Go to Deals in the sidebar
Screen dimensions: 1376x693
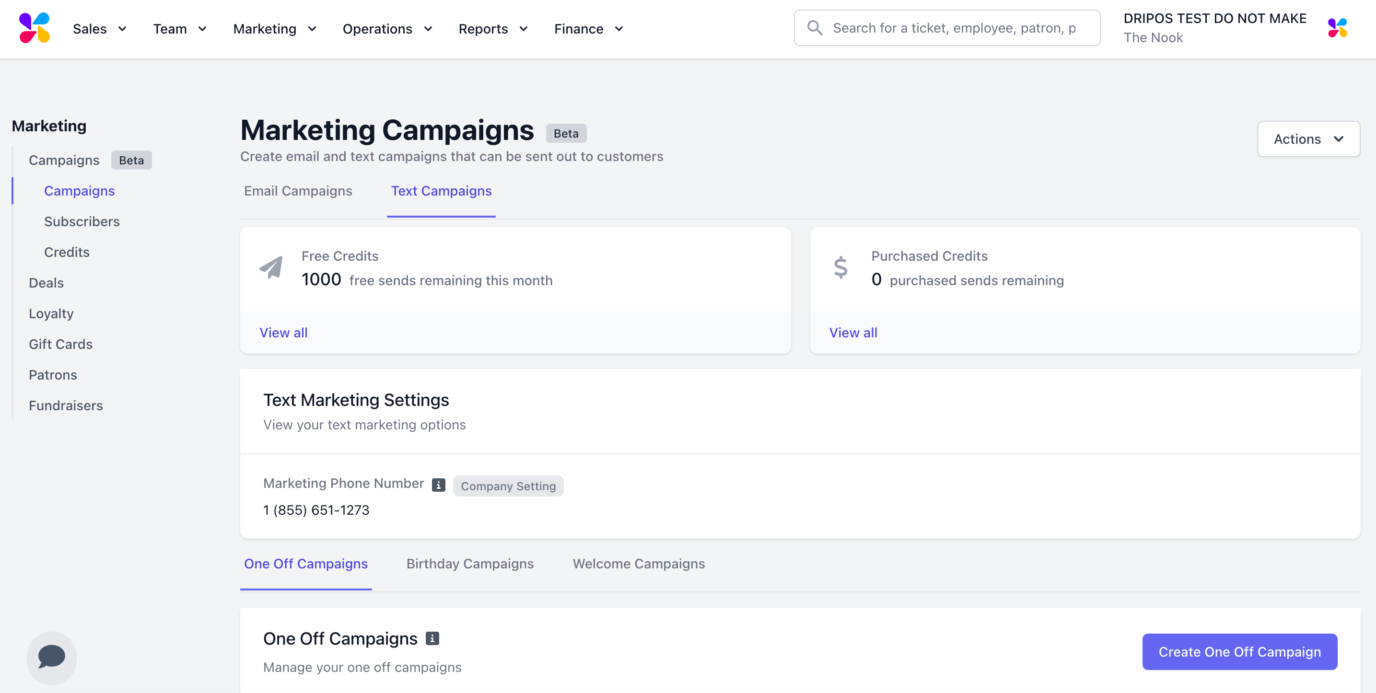point(47,283)
